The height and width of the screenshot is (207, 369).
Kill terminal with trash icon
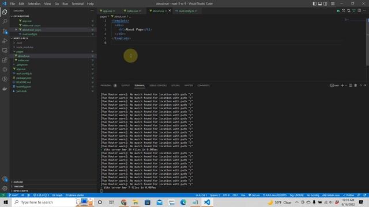click(356, 86)
